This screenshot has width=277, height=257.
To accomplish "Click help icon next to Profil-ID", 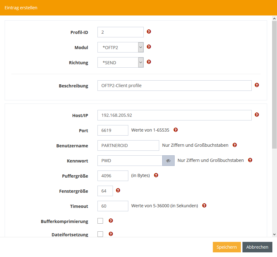I will coord(149,32).
